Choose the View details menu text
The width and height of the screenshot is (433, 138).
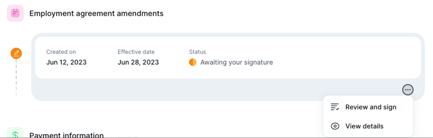(364, 126)
